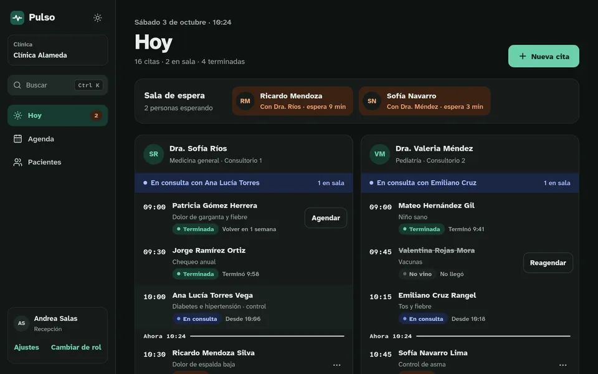Open banner En consulta con Emiliano Cruz

(470, 183)
